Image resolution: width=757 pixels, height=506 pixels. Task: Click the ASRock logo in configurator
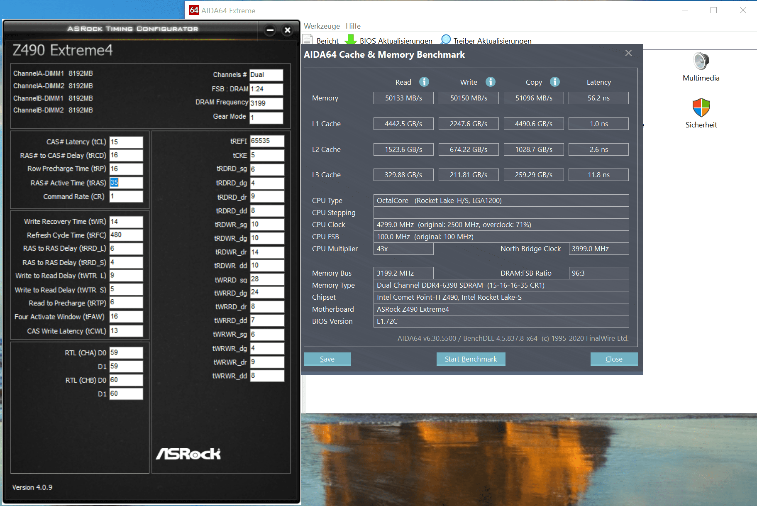(x=188, y=454)
